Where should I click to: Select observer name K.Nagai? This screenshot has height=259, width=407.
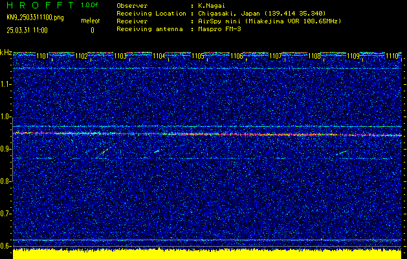(212, 6)
